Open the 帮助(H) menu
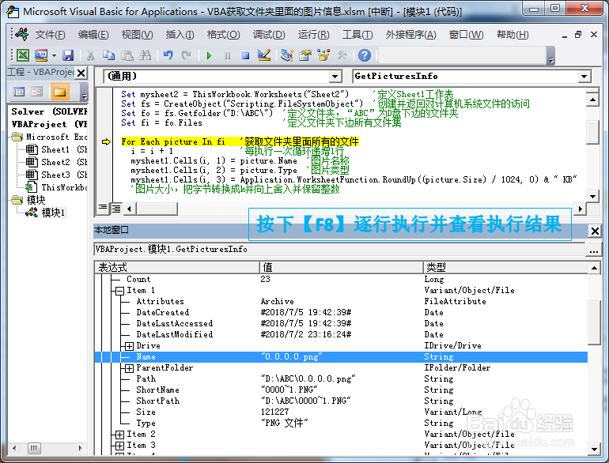609x463 pixels. point(513,35)
